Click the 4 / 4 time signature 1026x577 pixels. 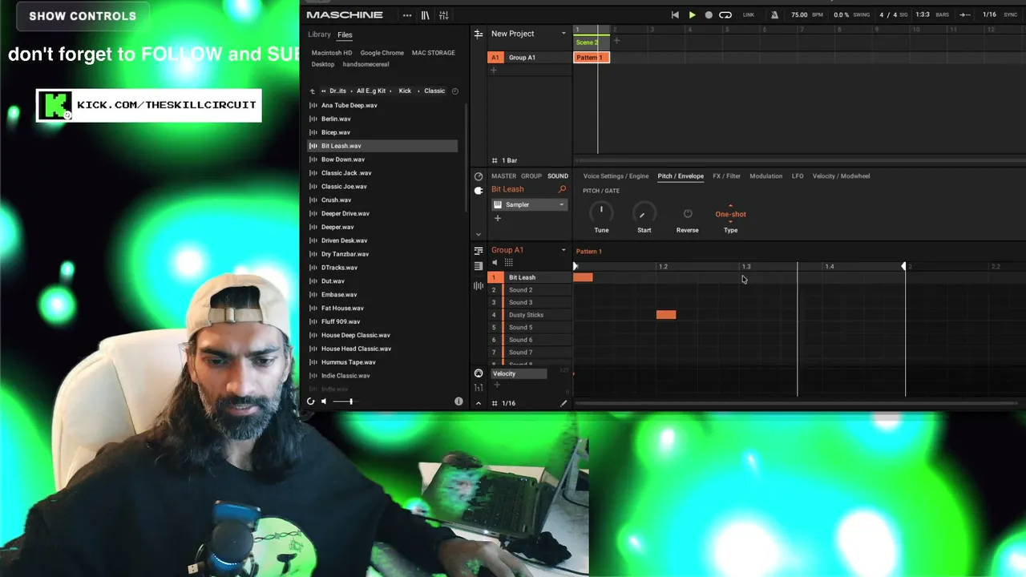point(887,15)
